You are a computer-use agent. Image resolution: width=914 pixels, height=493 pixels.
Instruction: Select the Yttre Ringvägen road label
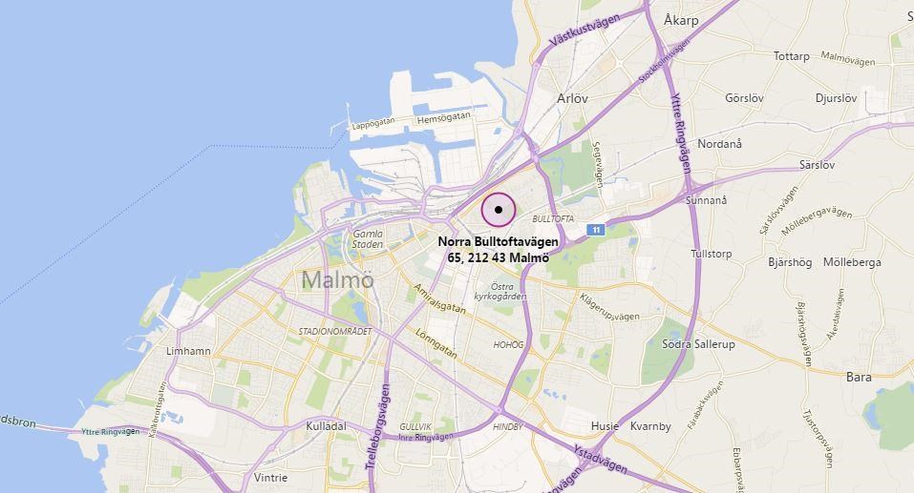[681, 133]
